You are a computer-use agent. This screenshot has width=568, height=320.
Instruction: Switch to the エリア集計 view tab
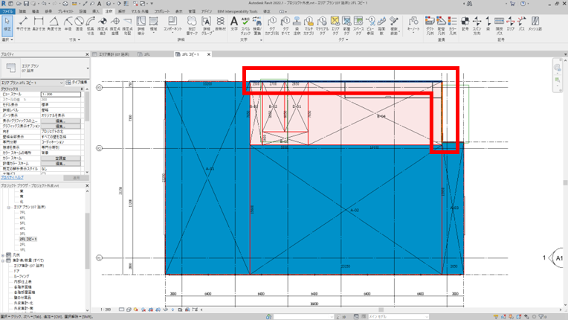pos(114,54)
